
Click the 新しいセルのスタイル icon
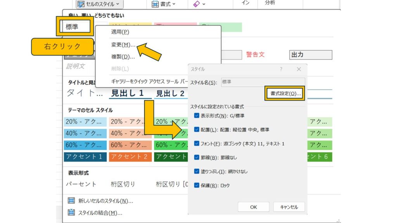coord(71,201)
